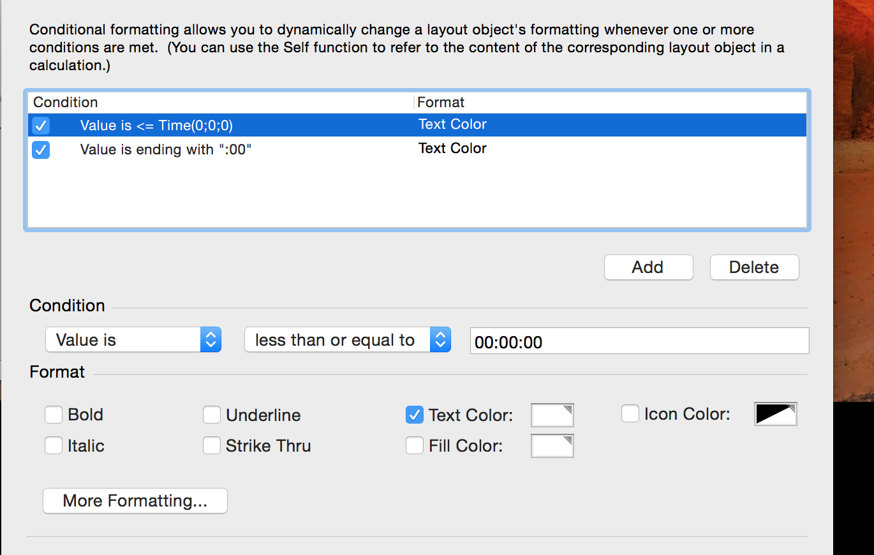Open More Formatting options
The height and width of the screenshot is (555, 874).
tap(135, 501)
